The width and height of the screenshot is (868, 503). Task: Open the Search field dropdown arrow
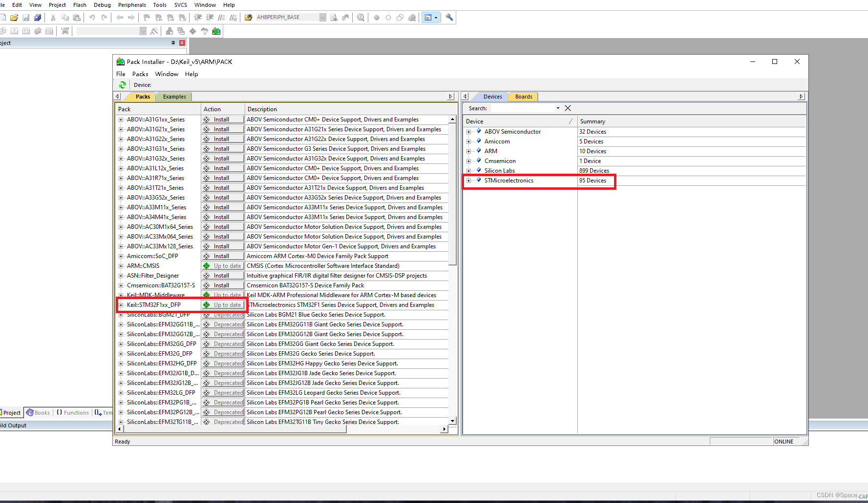pyautogui.click(x=558, y=108)
